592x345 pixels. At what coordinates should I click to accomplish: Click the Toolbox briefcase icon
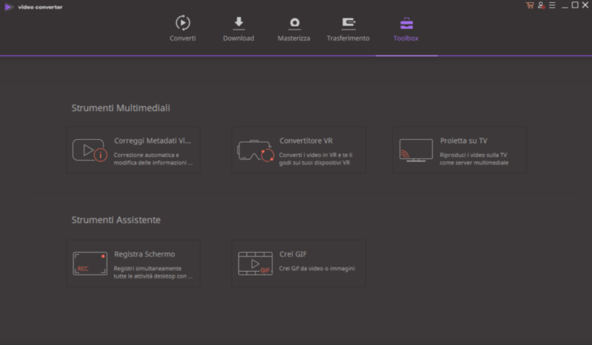point(406,22)
